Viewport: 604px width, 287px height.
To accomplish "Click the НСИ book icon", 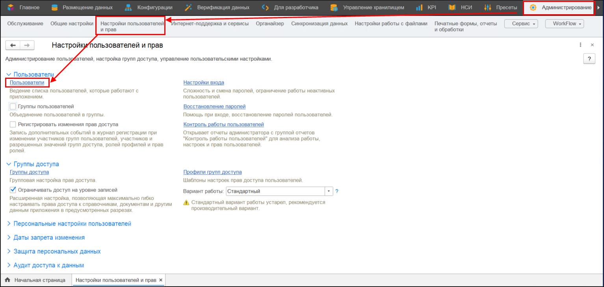I will (452, 7).
